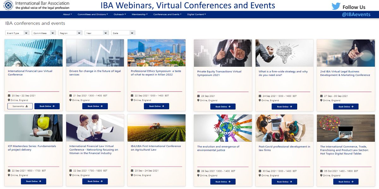Book Online for Hot Topics Digital Round Tables
The image size is (379, 189).
pyautogui.click(x=346, y=181)
